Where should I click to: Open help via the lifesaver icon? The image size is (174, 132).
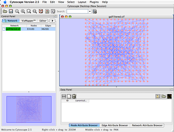41,11
